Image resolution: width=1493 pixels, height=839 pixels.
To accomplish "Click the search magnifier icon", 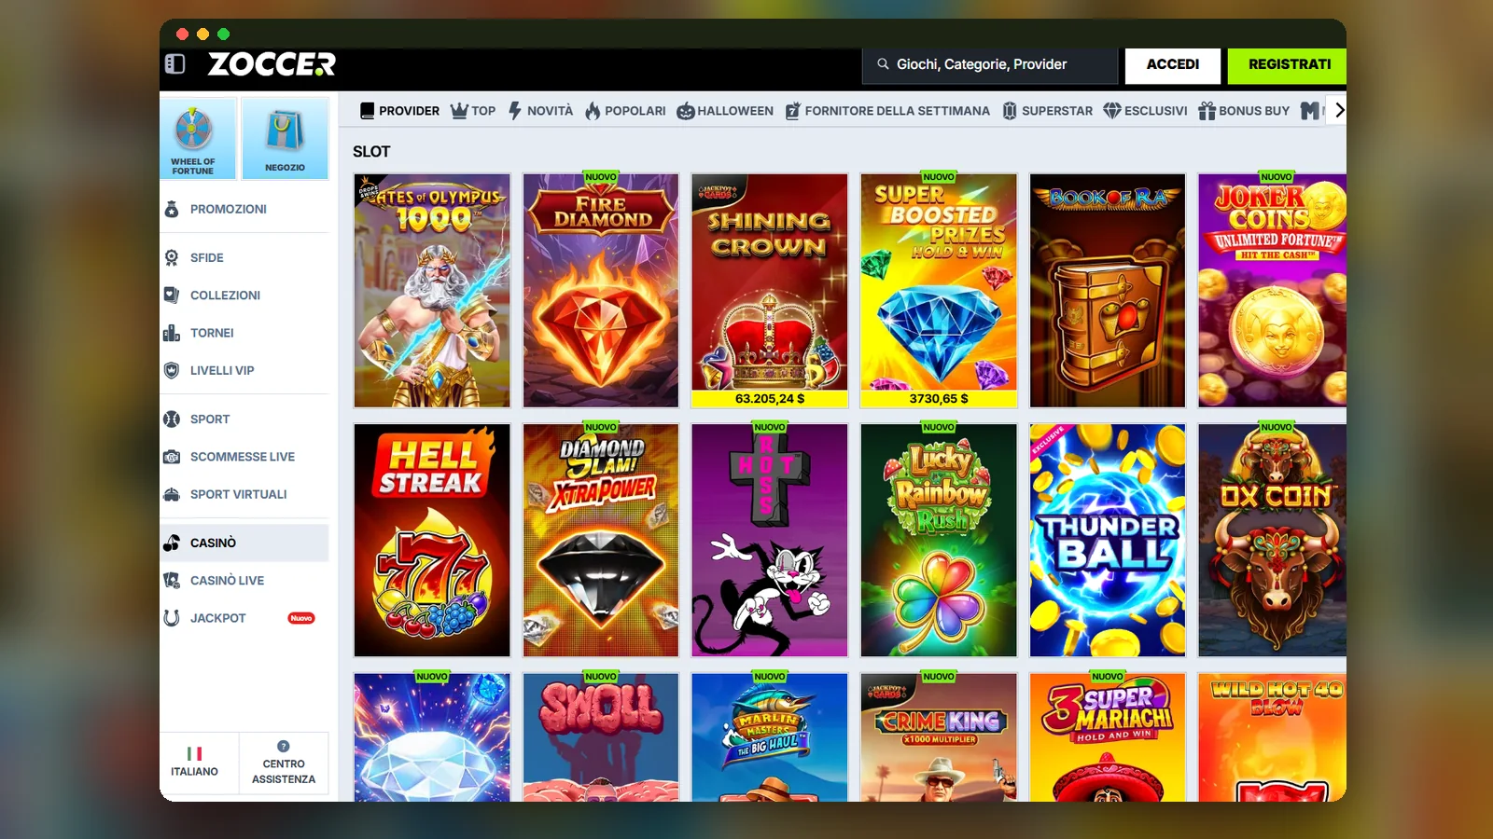I will [x=883, y=64].
